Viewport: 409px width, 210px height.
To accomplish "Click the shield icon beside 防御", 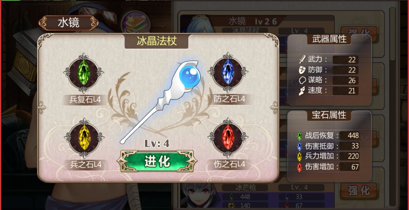I will point(302,70).
